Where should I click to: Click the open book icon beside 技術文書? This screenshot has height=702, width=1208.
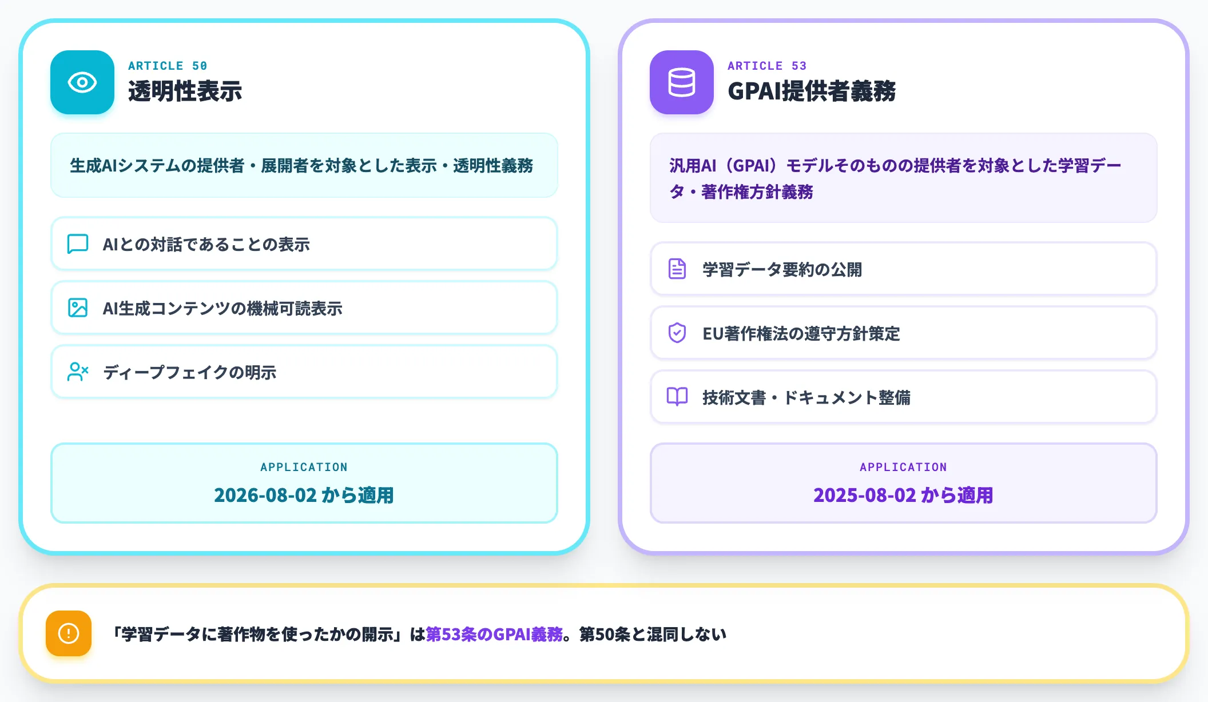[677, 397]
